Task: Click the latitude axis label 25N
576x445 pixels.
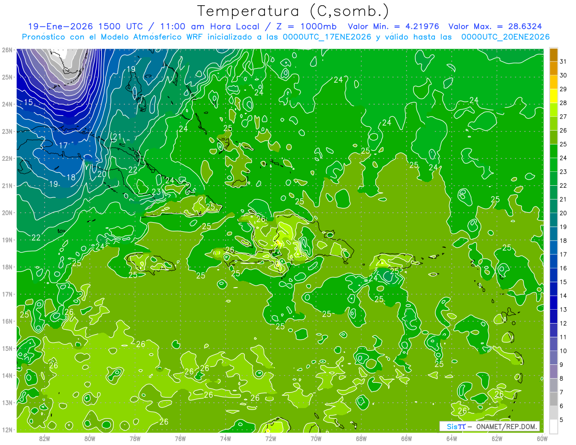Action: click(x=7, y=77)
